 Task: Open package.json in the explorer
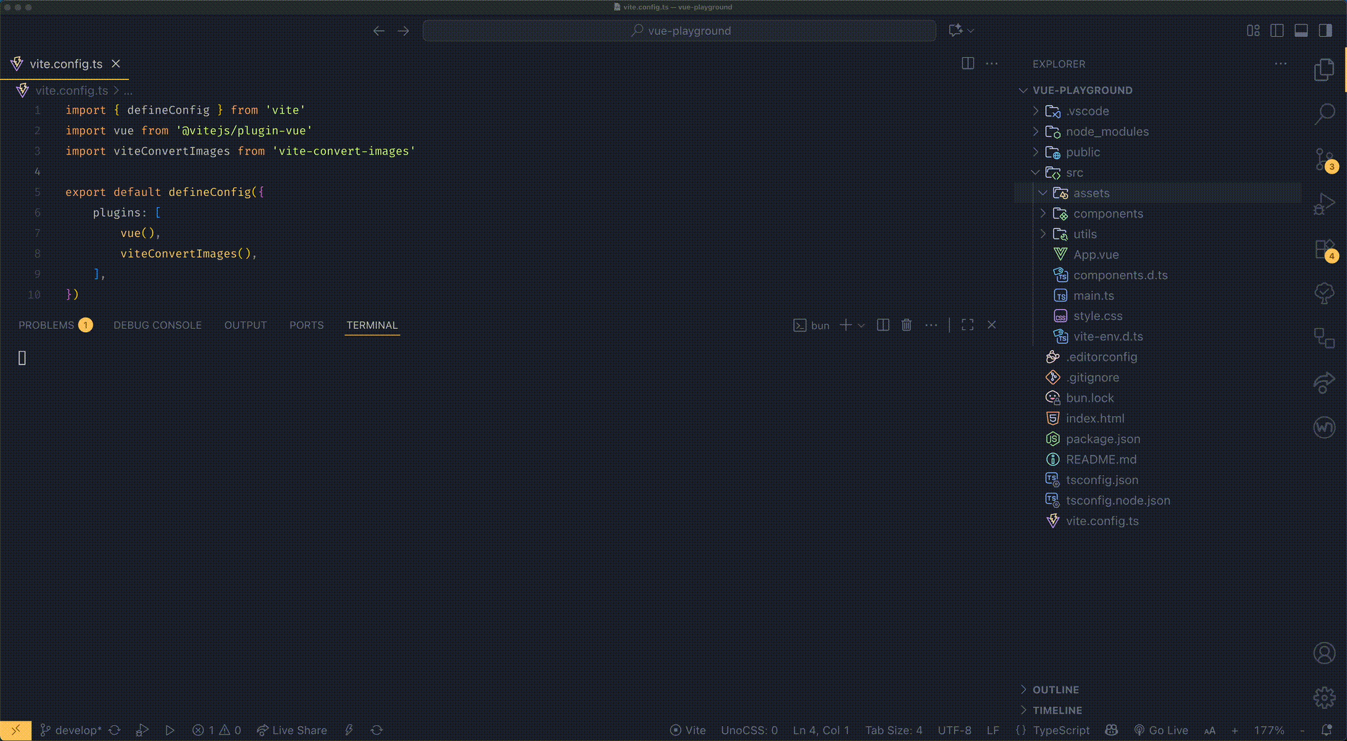coord(1103,439)
